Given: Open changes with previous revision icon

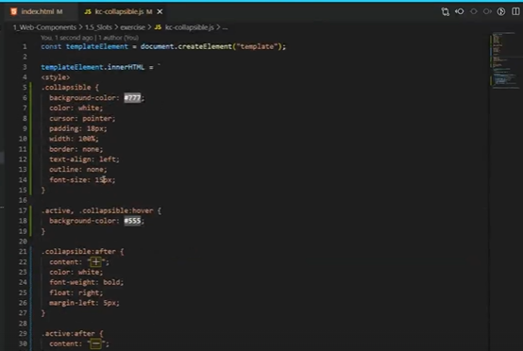Looking at the screenshot, I should [460, 11].
